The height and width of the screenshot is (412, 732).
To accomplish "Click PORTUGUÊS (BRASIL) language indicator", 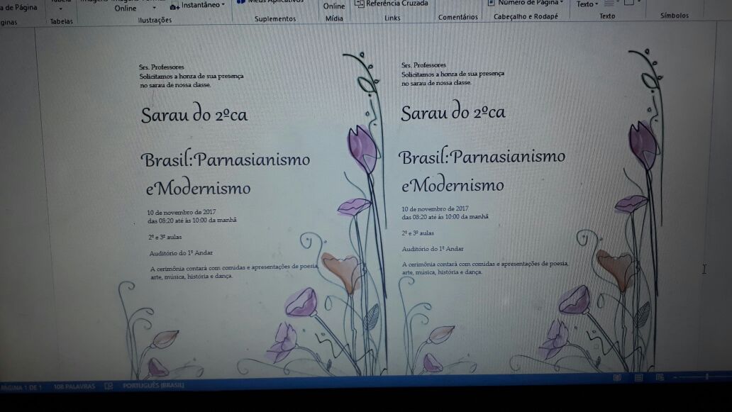I will pos(153,385).
